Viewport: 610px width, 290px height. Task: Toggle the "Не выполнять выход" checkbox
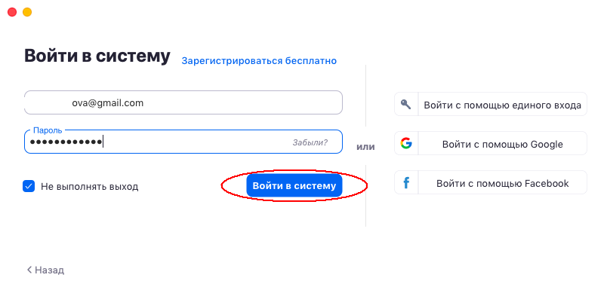point(29,186)
